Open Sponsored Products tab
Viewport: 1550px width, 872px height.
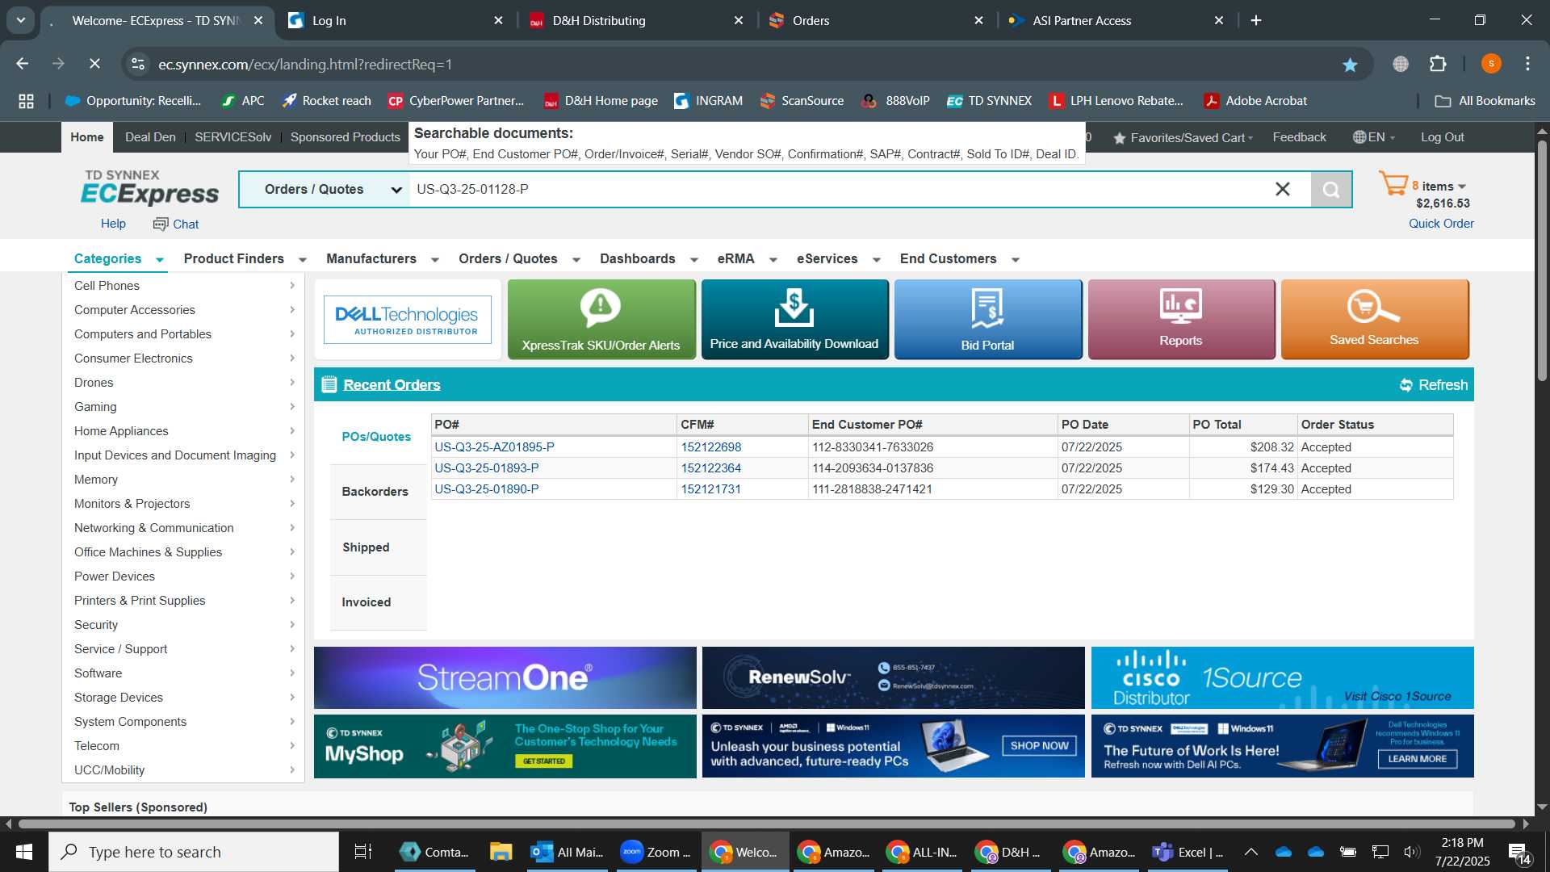345,137
